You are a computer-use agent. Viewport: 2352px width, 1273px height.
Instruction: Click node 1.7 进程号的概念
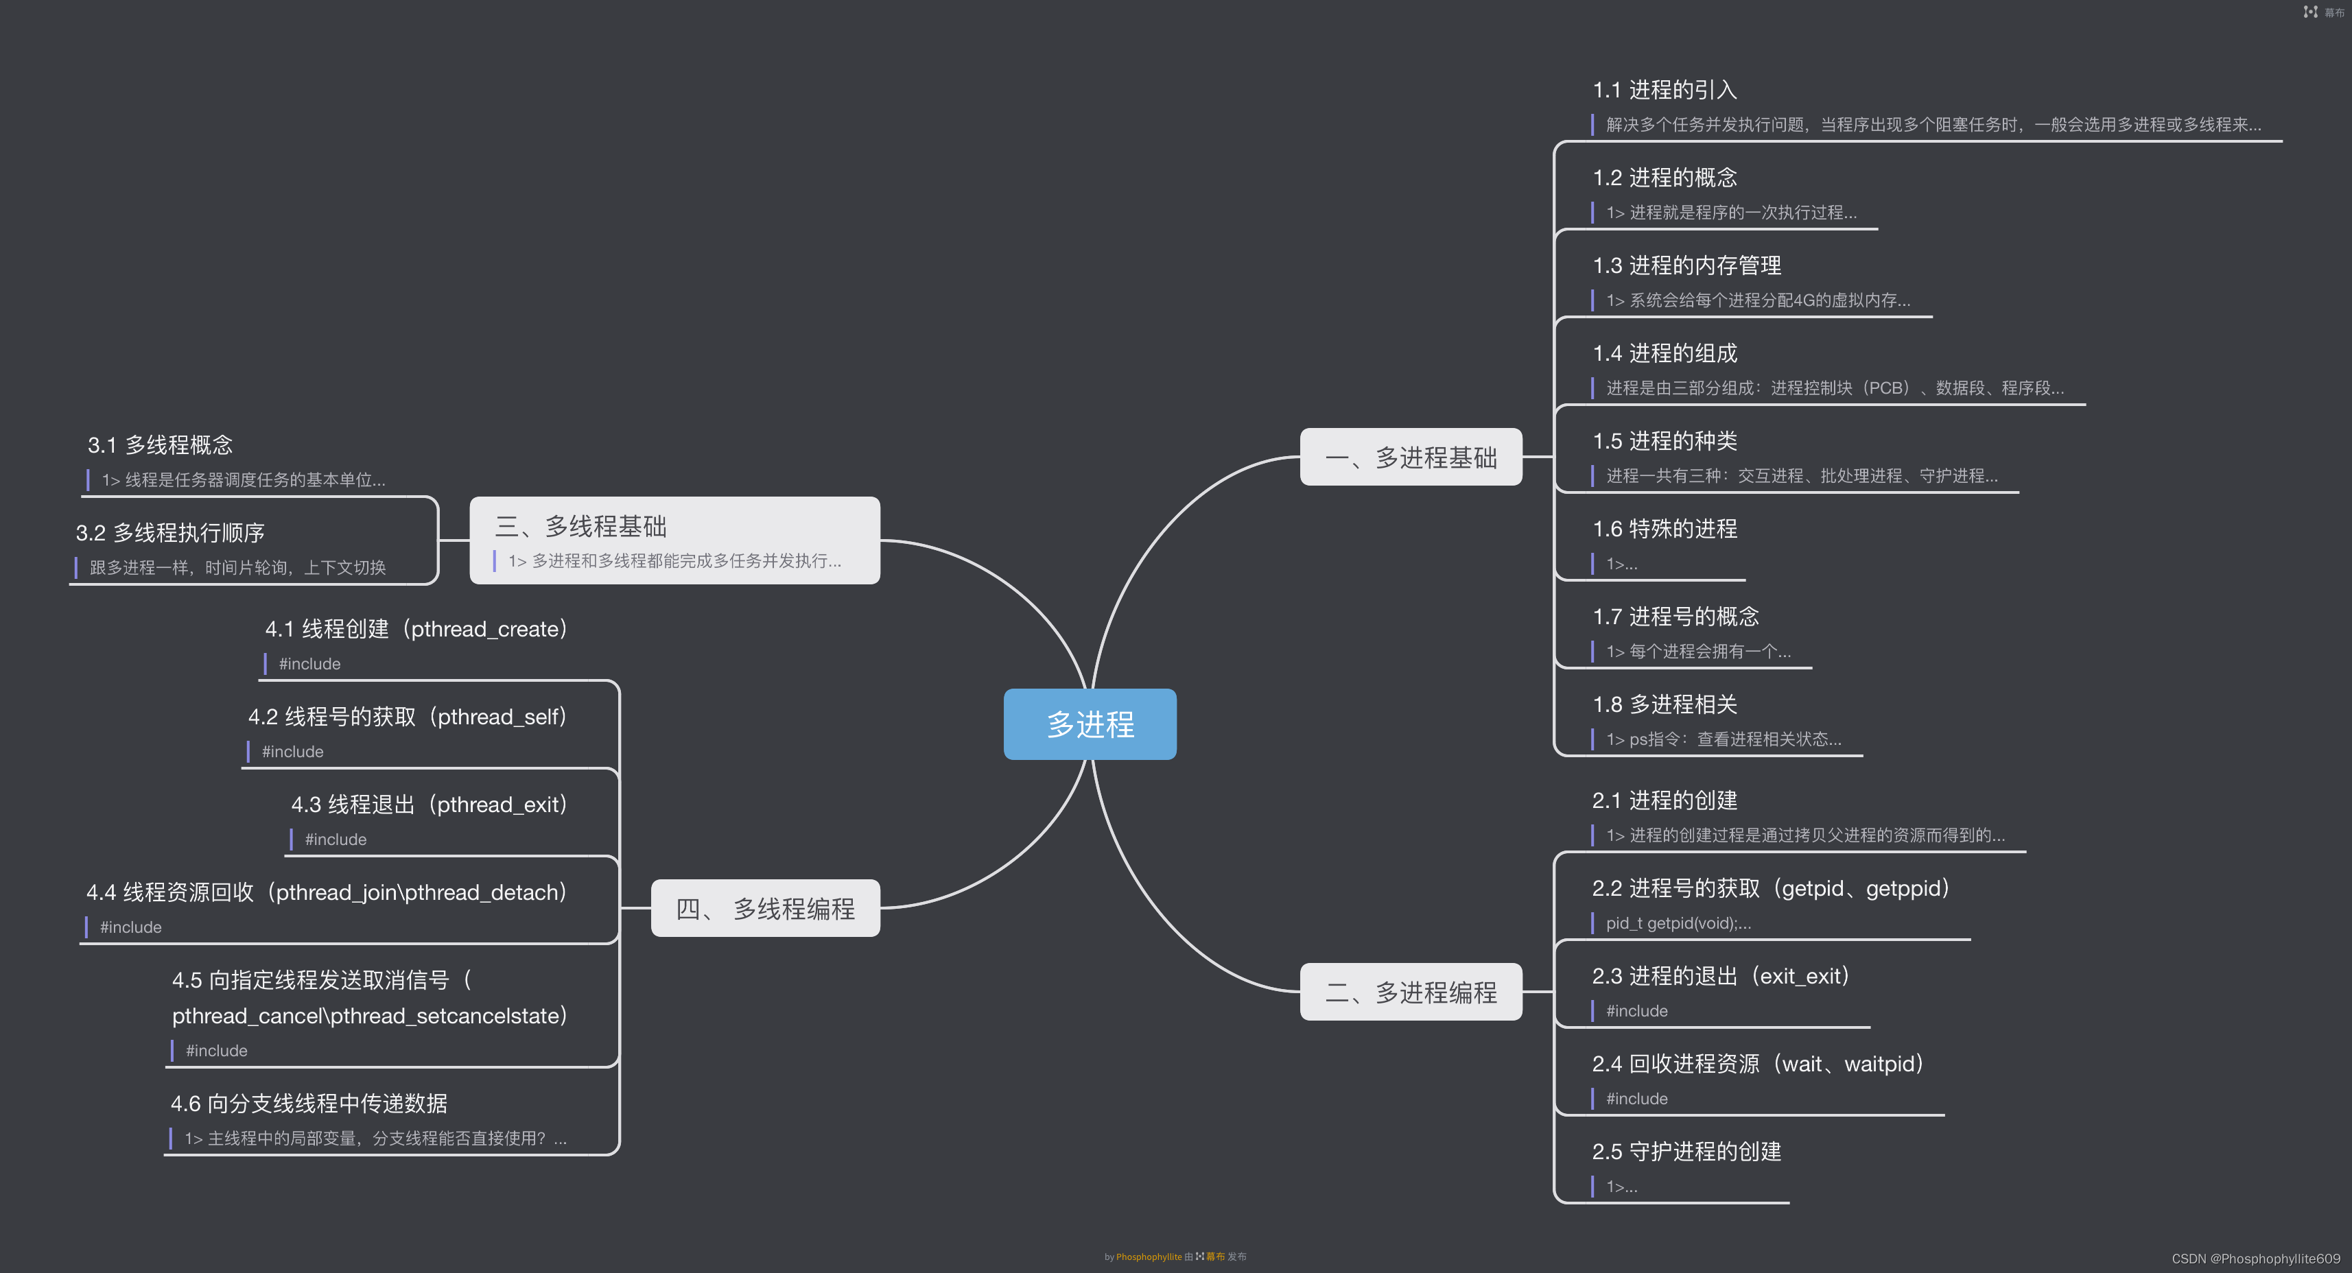pyautogui.click(x=1675, y=616)
